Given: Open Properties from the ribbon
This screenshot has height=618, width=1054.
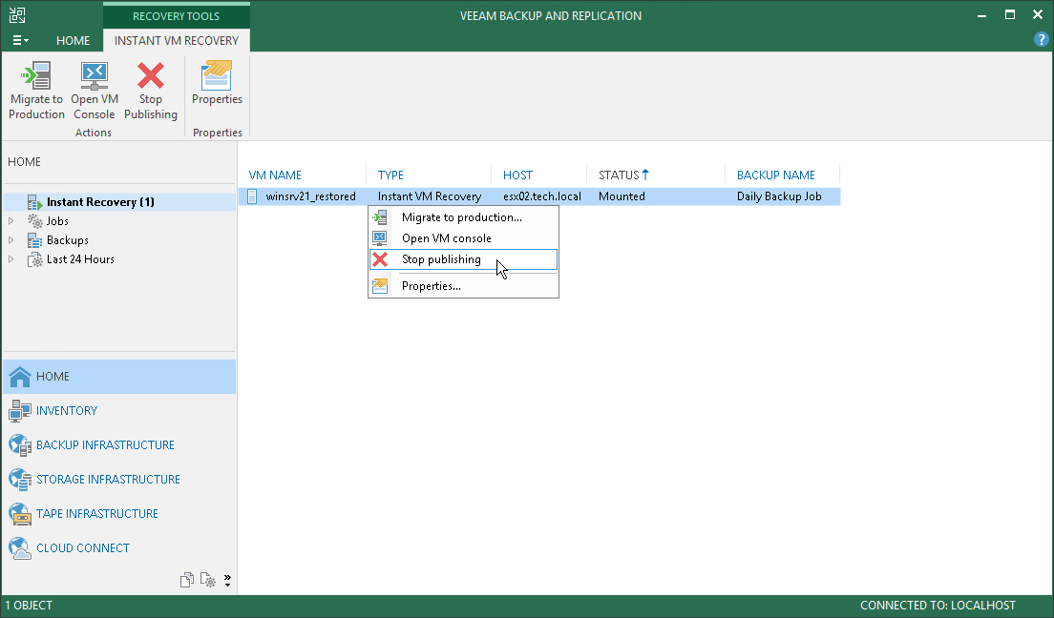Looking at the screenshot, I should (x=217, y=75).
